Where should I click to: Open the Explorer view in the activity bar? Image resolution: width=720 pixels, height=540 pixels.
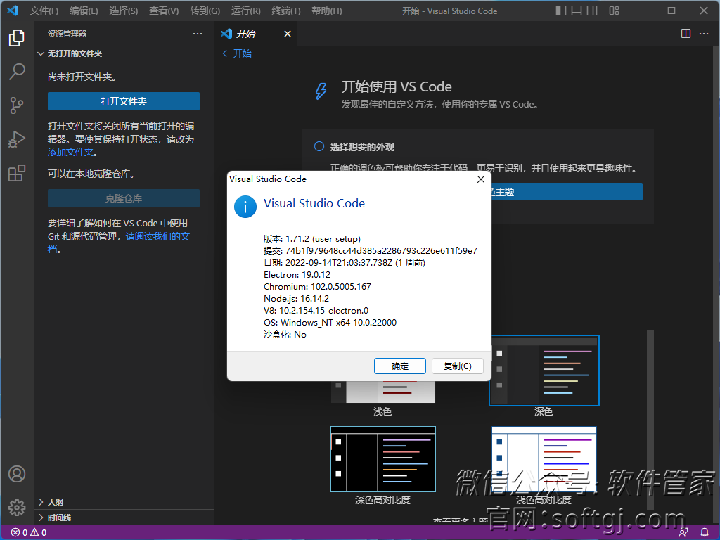pyautogui.click(x=17, y=38)
